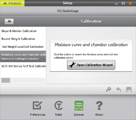Click the horizontal scrollbar thumb in list
136x120 pixels.
pos(6,80)
